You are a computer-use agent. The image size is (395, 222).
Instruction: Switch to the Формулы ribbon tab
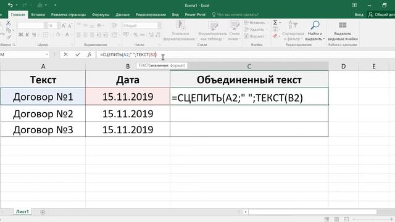tap(101, 15)
